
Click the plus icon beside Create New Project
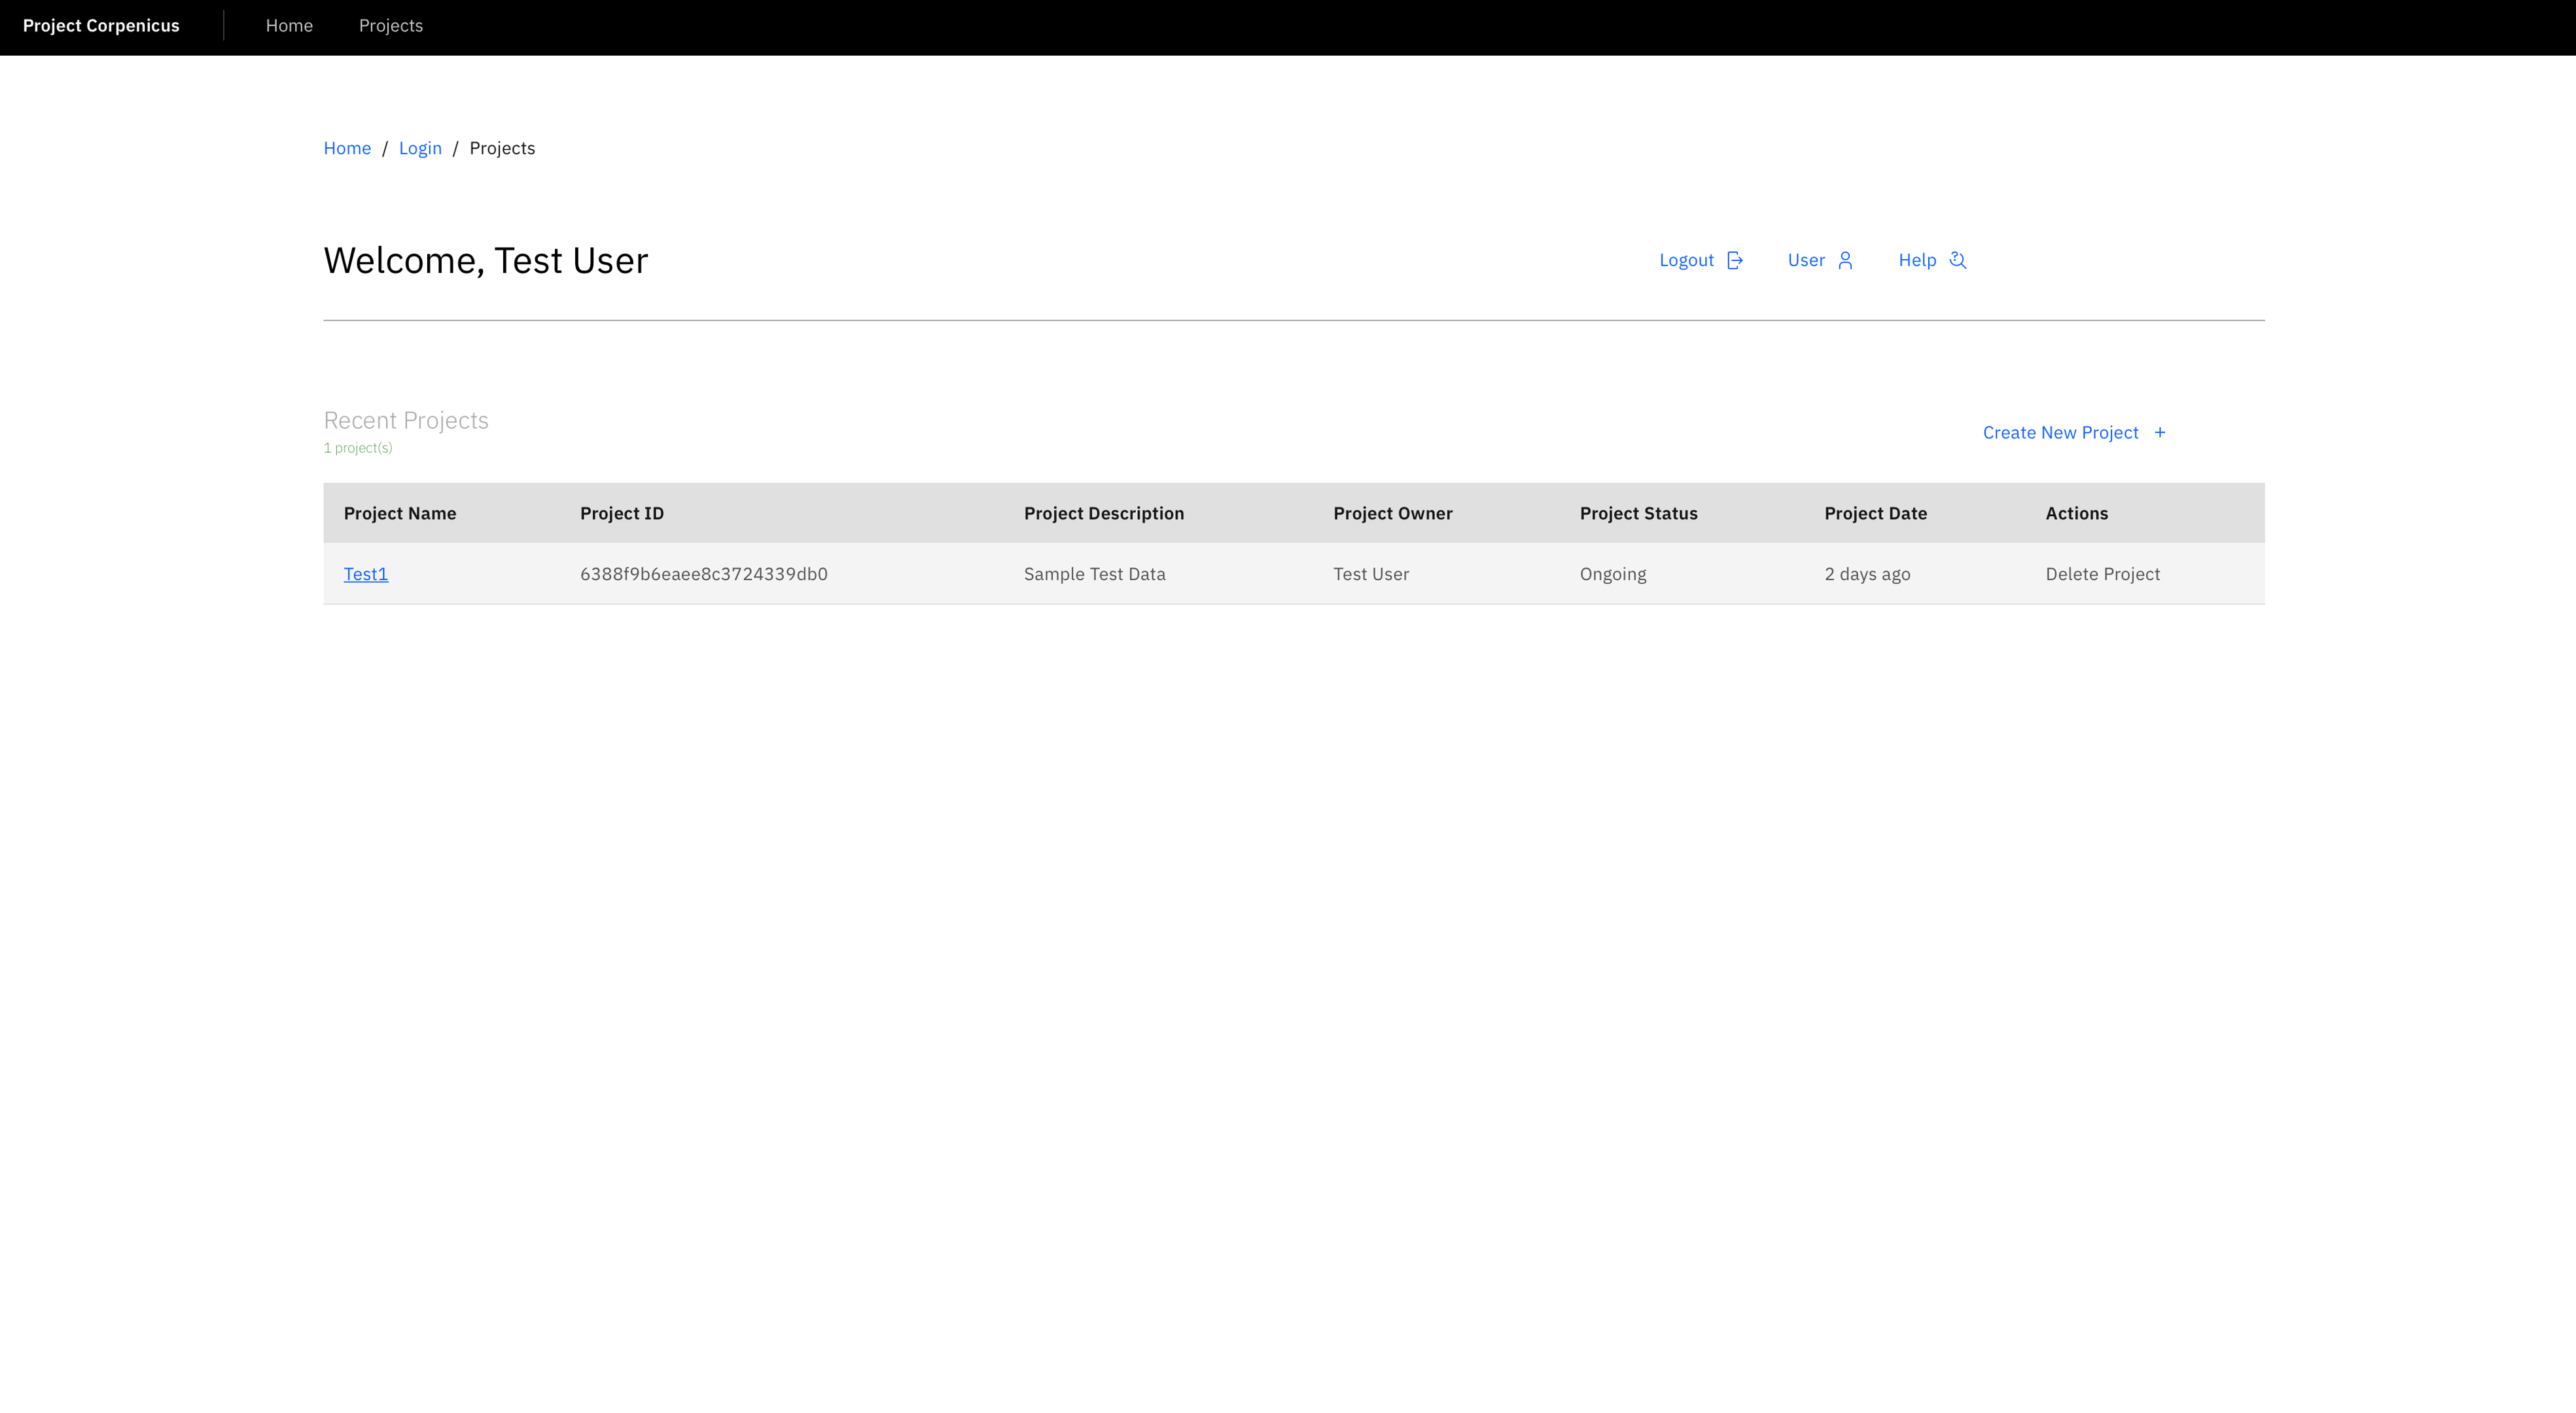click(x=2160, y=432)
